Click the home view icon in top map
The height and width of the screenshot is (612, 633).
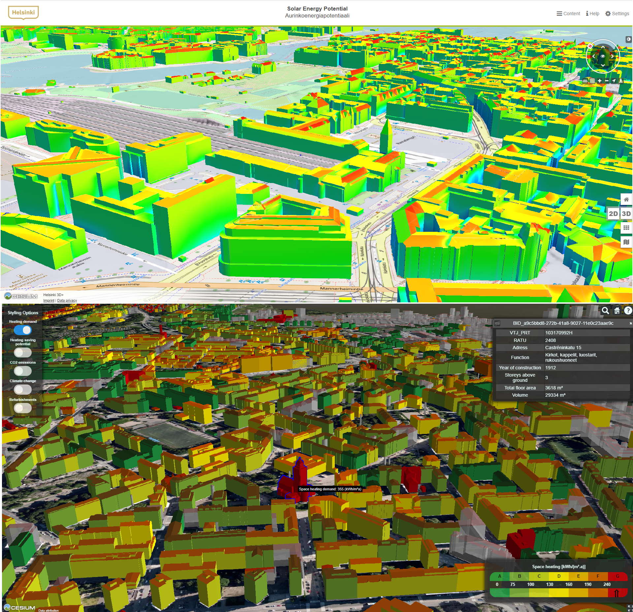point(626,199)
